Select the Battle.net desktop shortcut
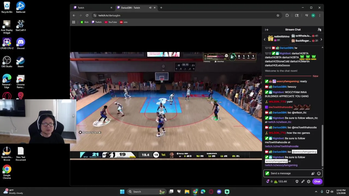 click(x=20, y=7)
